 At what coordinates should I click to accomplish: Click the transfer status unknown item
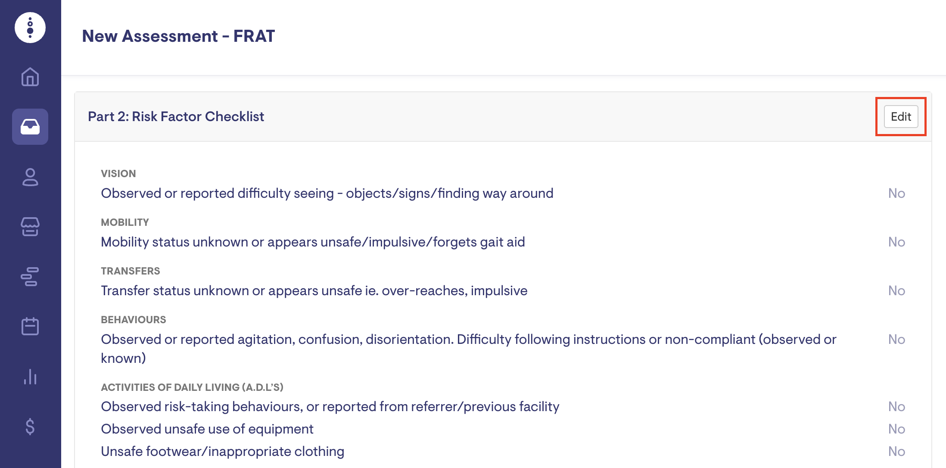click(x=314, y=290)
